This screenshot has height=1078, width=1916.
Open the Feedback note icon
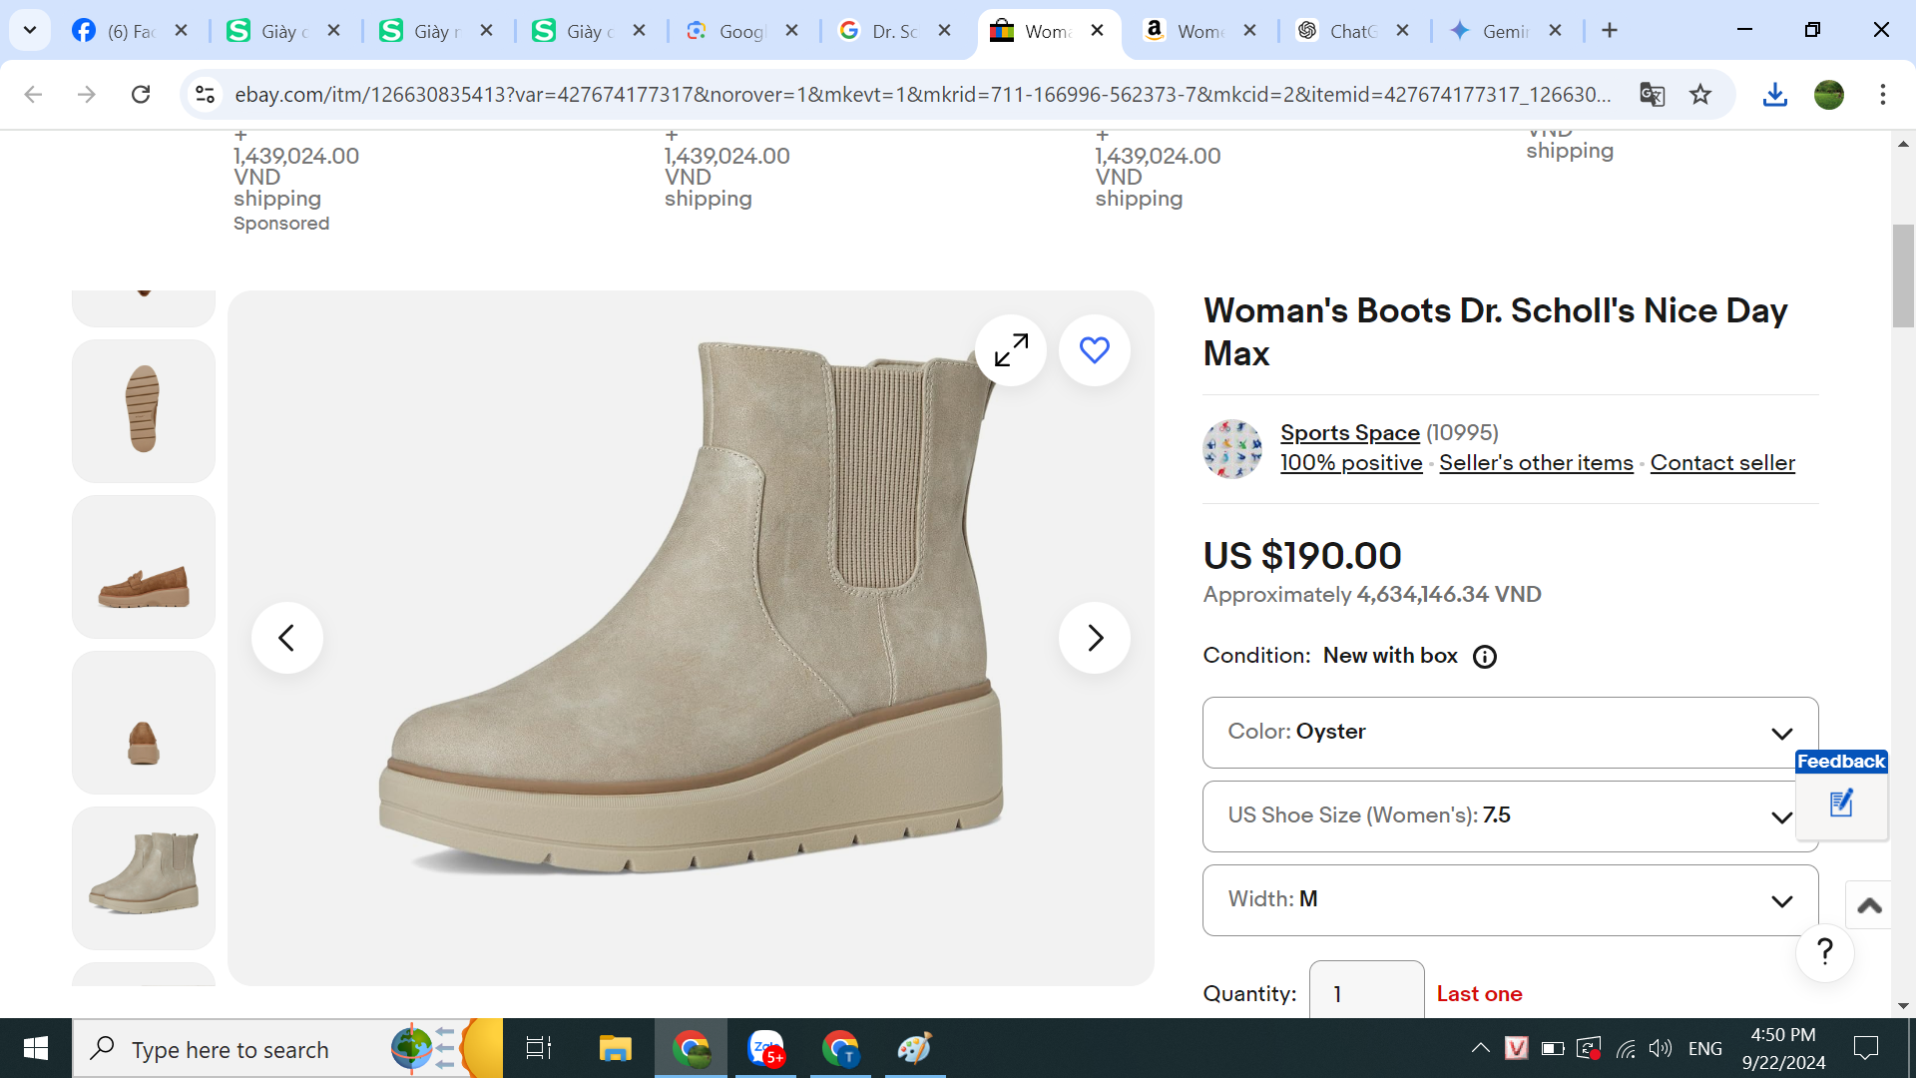(x=1841, y=804)
